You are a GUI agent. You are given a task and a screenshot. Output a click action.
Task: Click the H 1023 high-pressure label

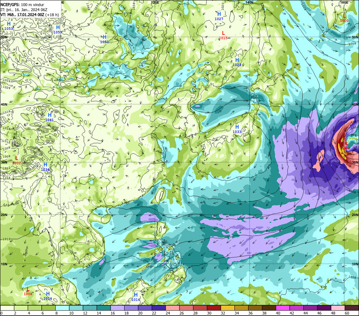point(237,62)
